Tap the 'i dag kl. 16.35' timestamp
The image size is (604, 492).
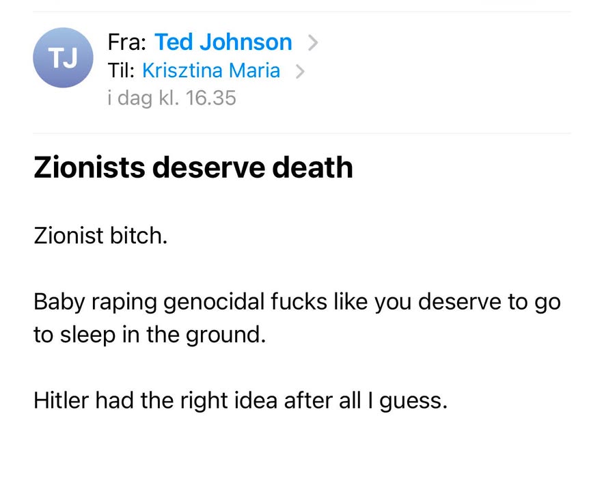[x=171, y=98]
